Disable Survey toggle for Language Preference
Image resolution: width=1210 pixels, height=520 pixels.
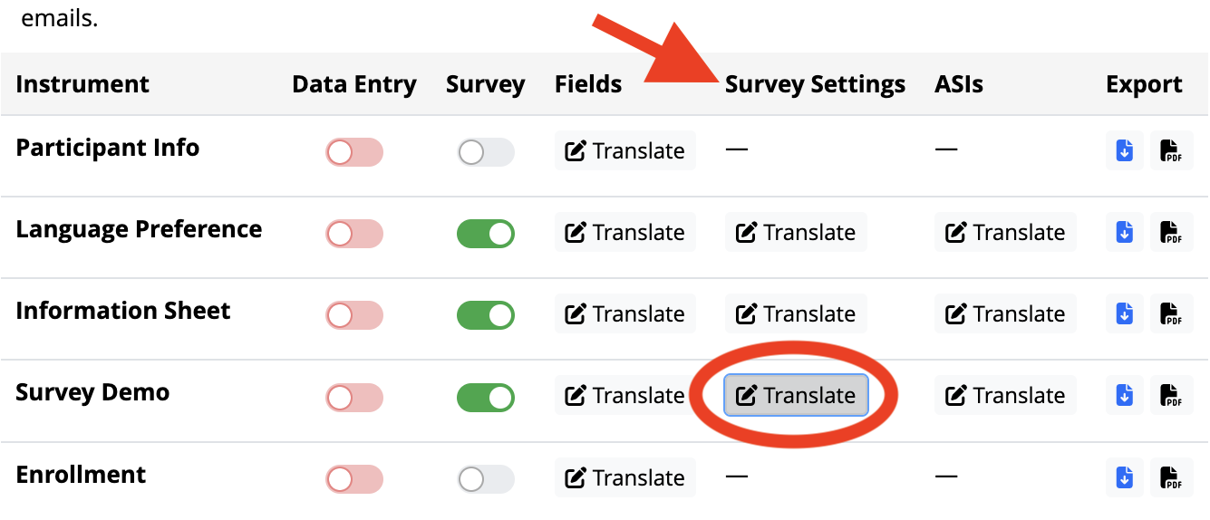(x=486, y=234)
